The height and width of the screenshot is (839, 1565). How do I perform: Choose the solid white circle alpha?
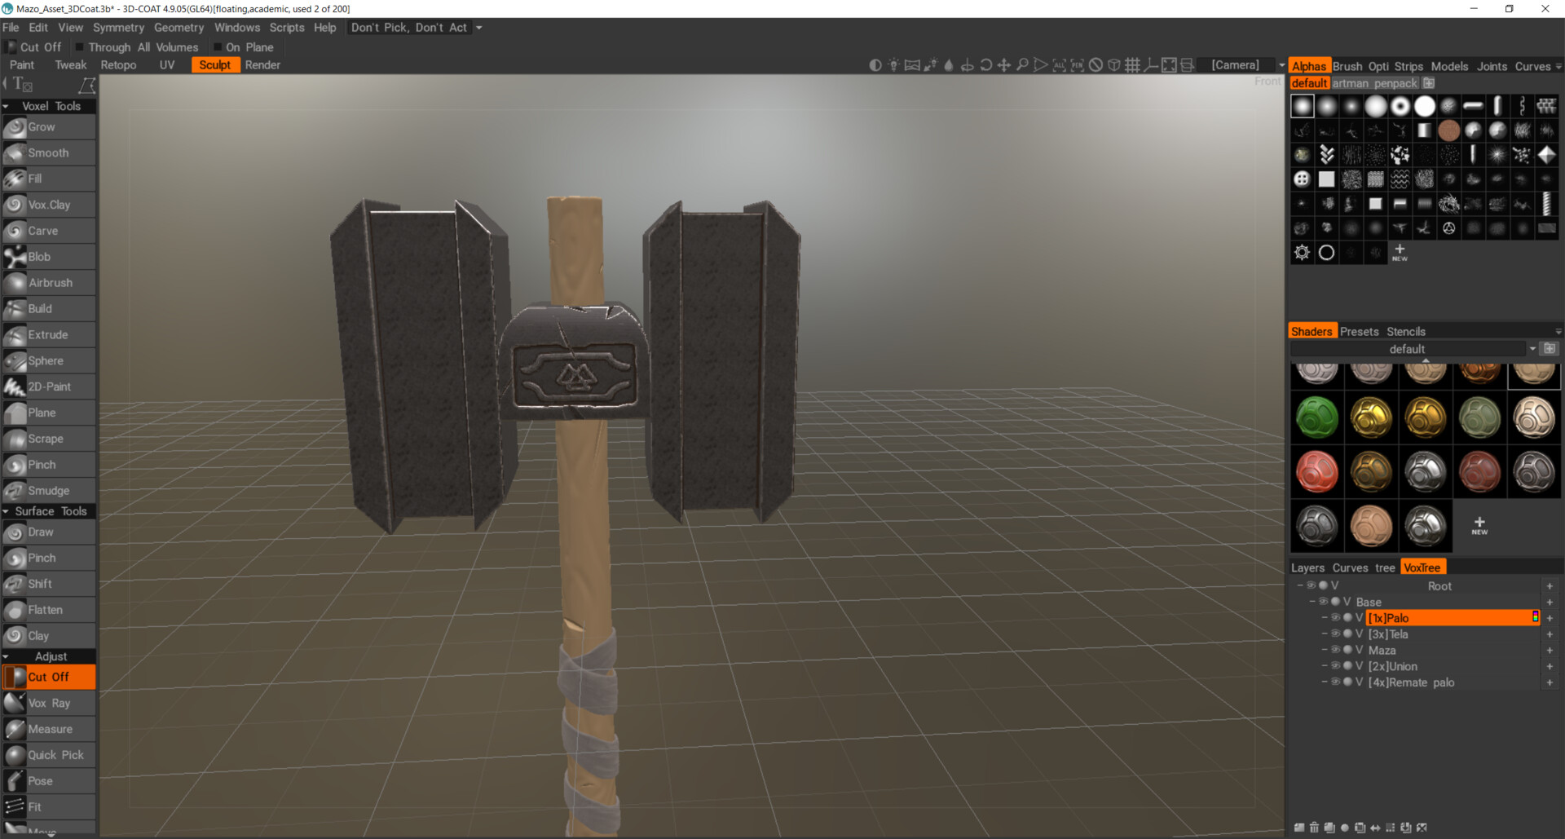tap(1424, 107)
